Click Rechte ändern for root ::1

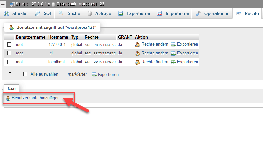click(155, 53)
